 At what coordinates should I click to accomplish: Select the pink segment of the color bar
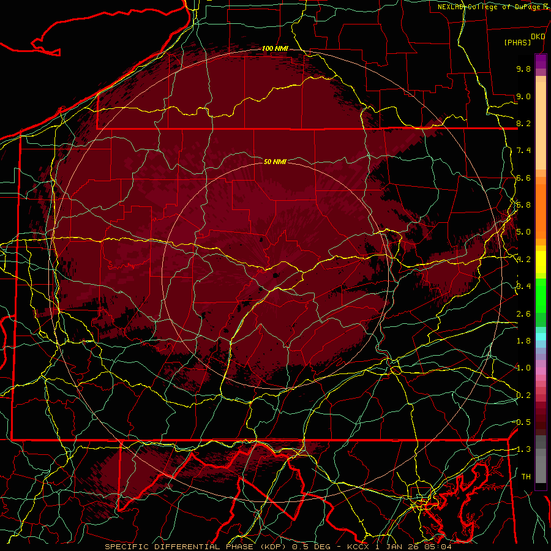541,371
